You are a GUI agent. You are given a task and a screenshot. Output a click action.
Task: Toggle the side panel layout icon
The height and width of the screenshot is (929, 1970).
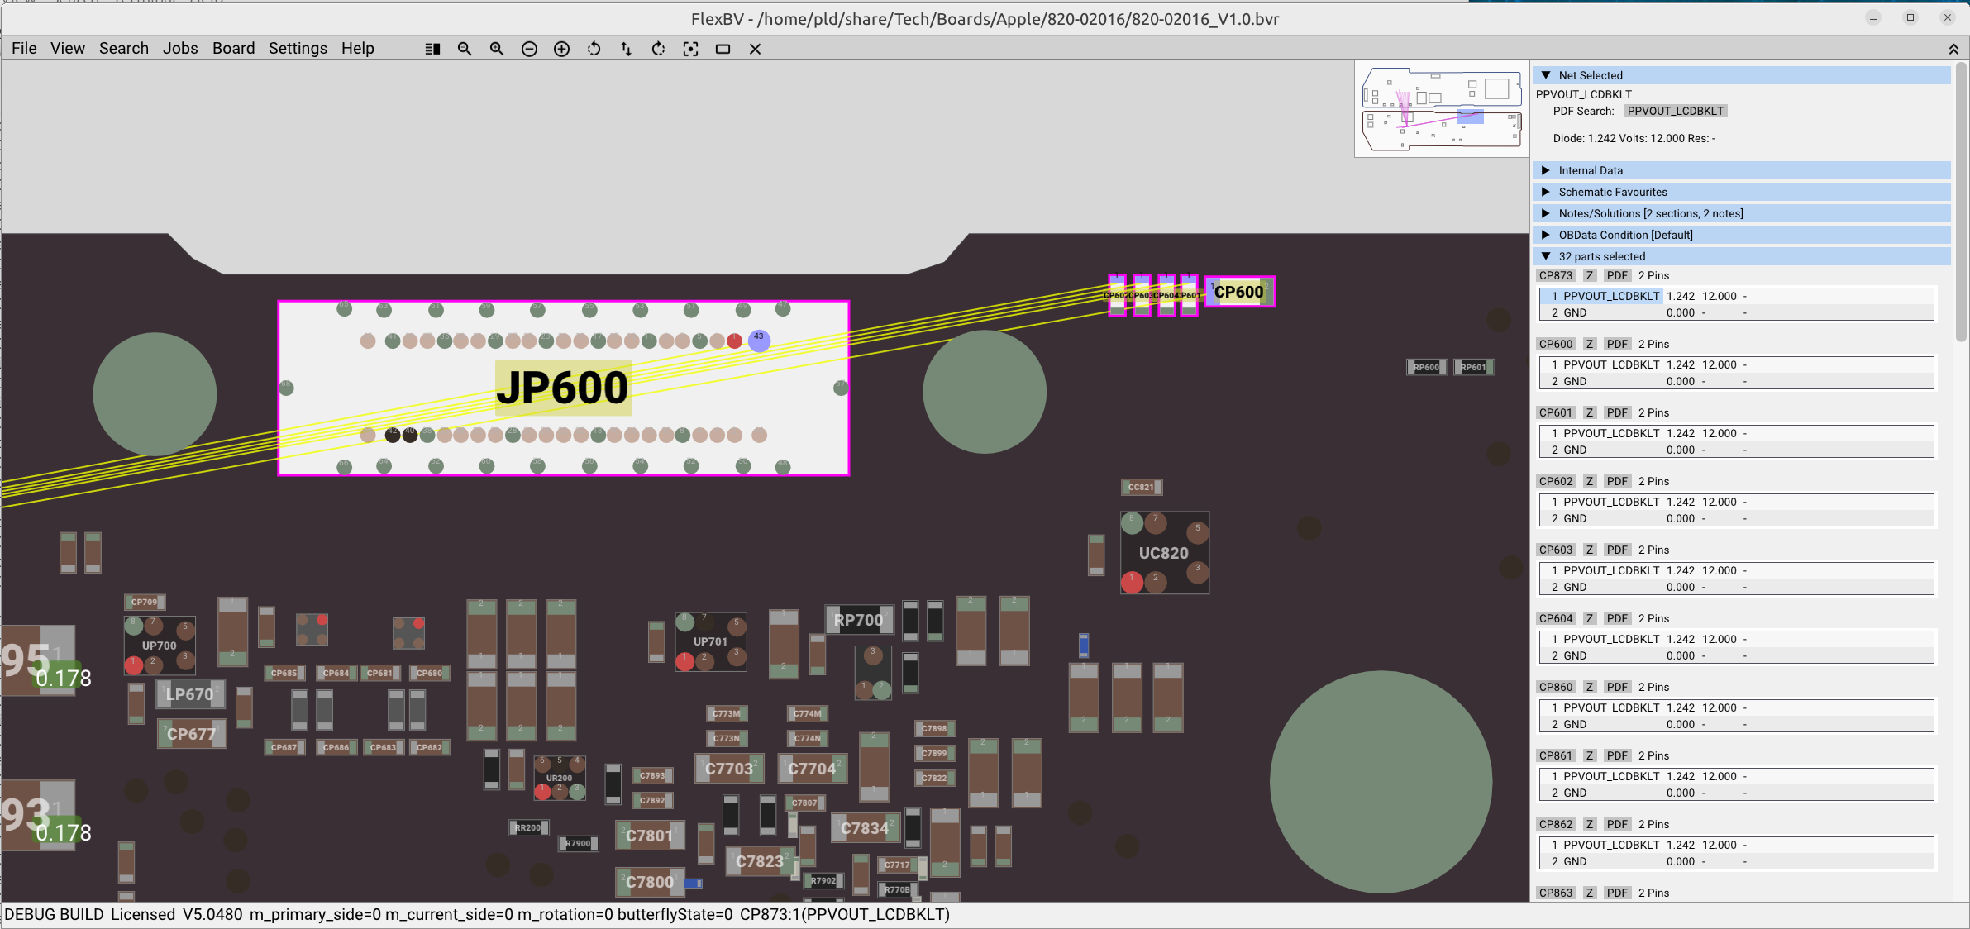pyautogui.click(x=432, y=50)
